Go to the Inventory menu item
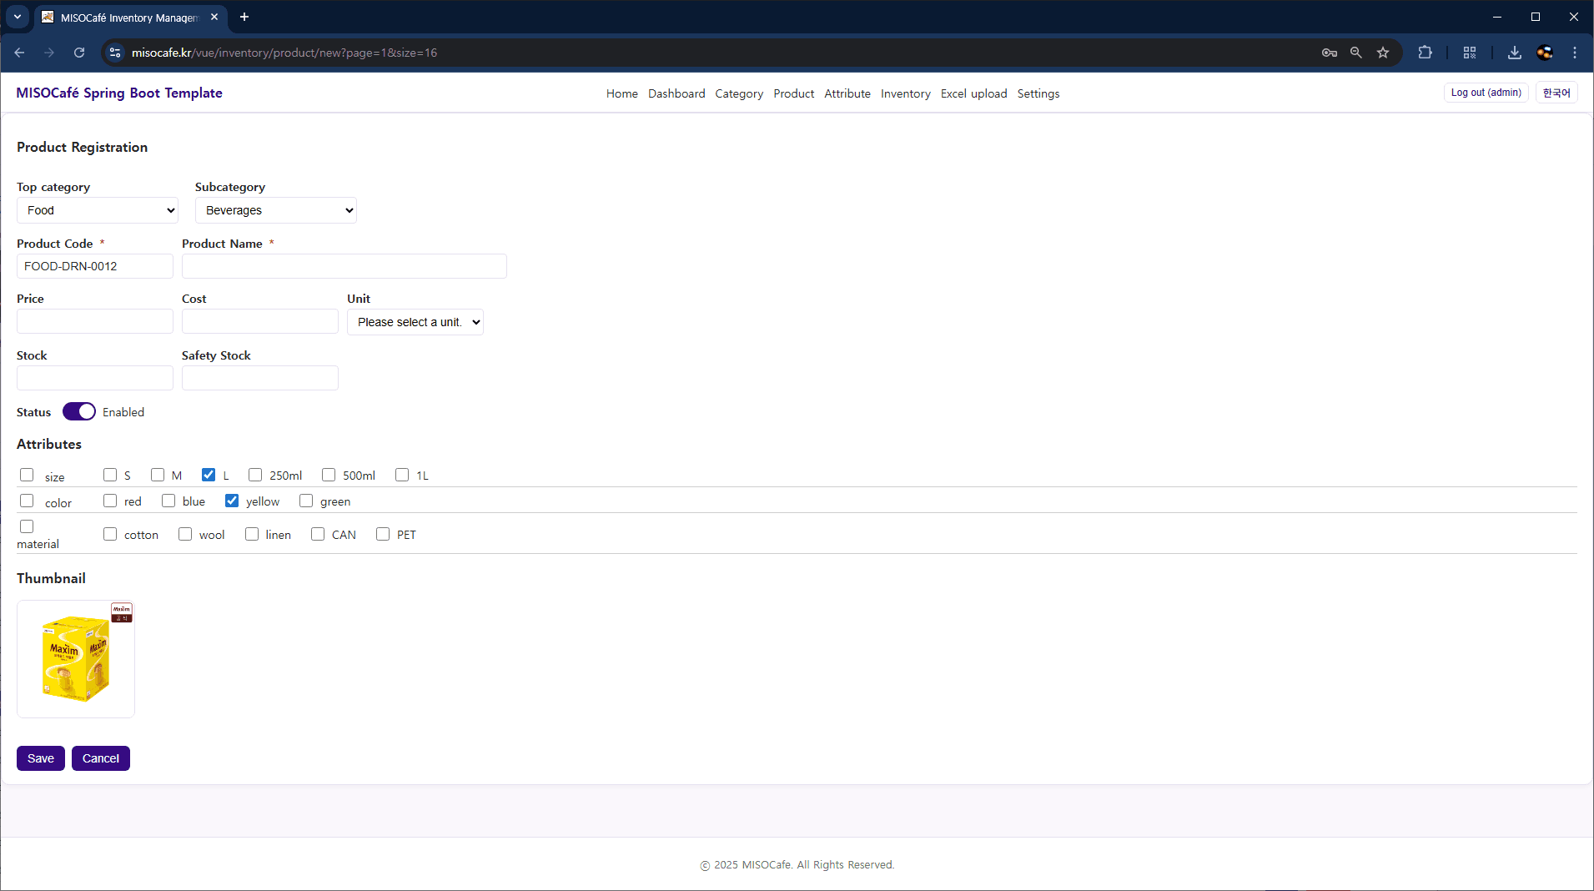 pos(905,93)
